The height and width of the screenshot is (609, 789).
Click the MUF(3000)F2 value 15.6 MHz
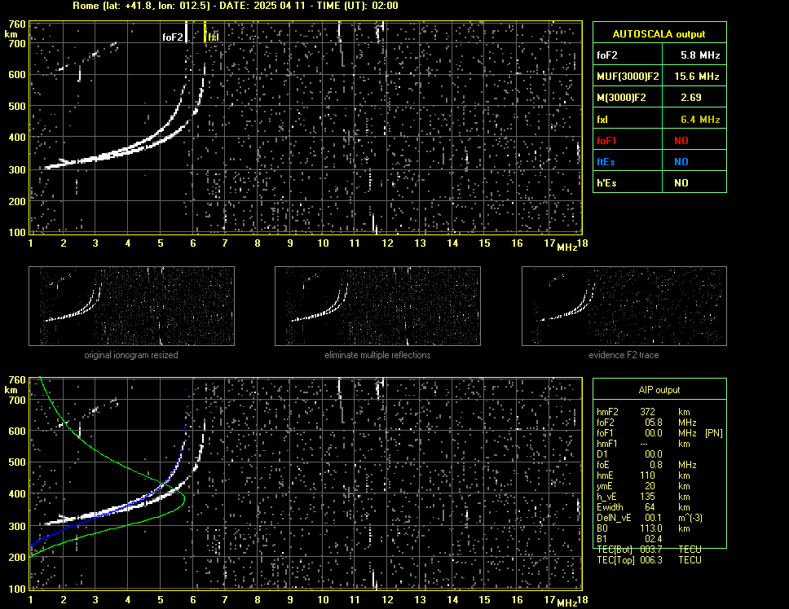(696, 77)
